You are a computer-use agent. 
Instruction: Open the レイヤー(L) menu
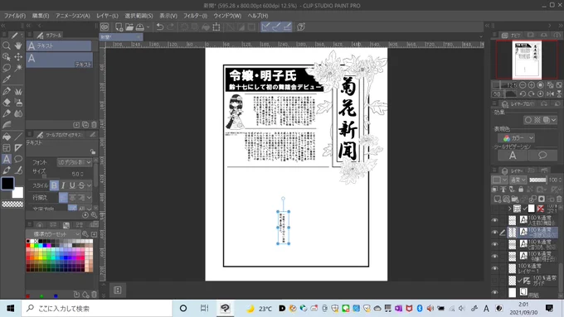tap(107, 16)
